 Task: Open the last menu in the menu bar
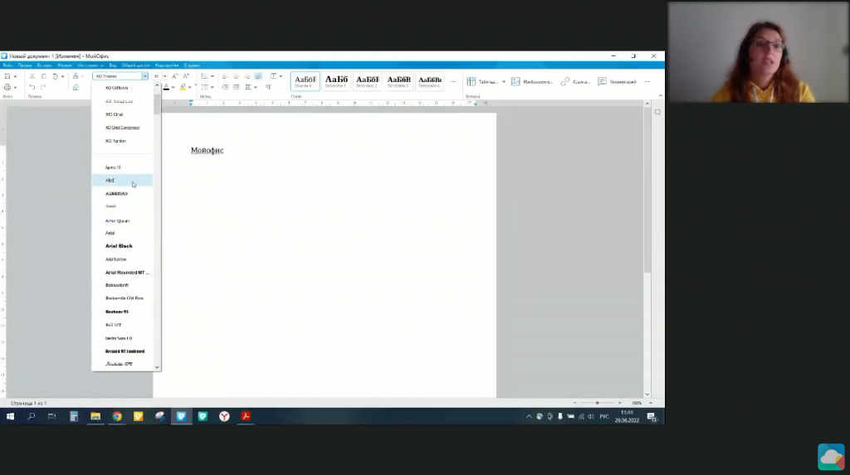pyautogui.click(x=192, y=65)
